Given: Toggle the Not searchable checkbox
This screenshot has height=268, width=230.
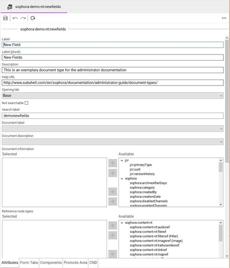Looking at the screenshot, I should [26, 103].
